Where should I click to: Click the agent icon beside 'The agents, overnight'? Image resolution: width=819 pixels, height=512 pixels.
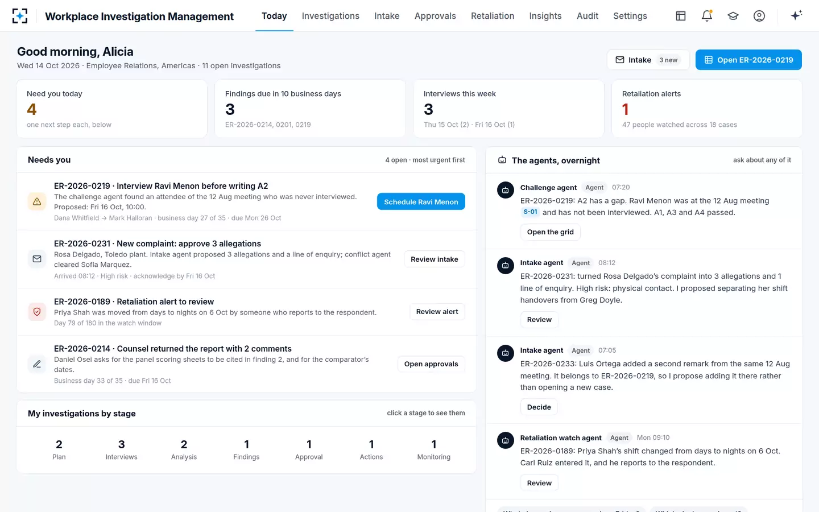pyautogui.click(x=502, y=160)
